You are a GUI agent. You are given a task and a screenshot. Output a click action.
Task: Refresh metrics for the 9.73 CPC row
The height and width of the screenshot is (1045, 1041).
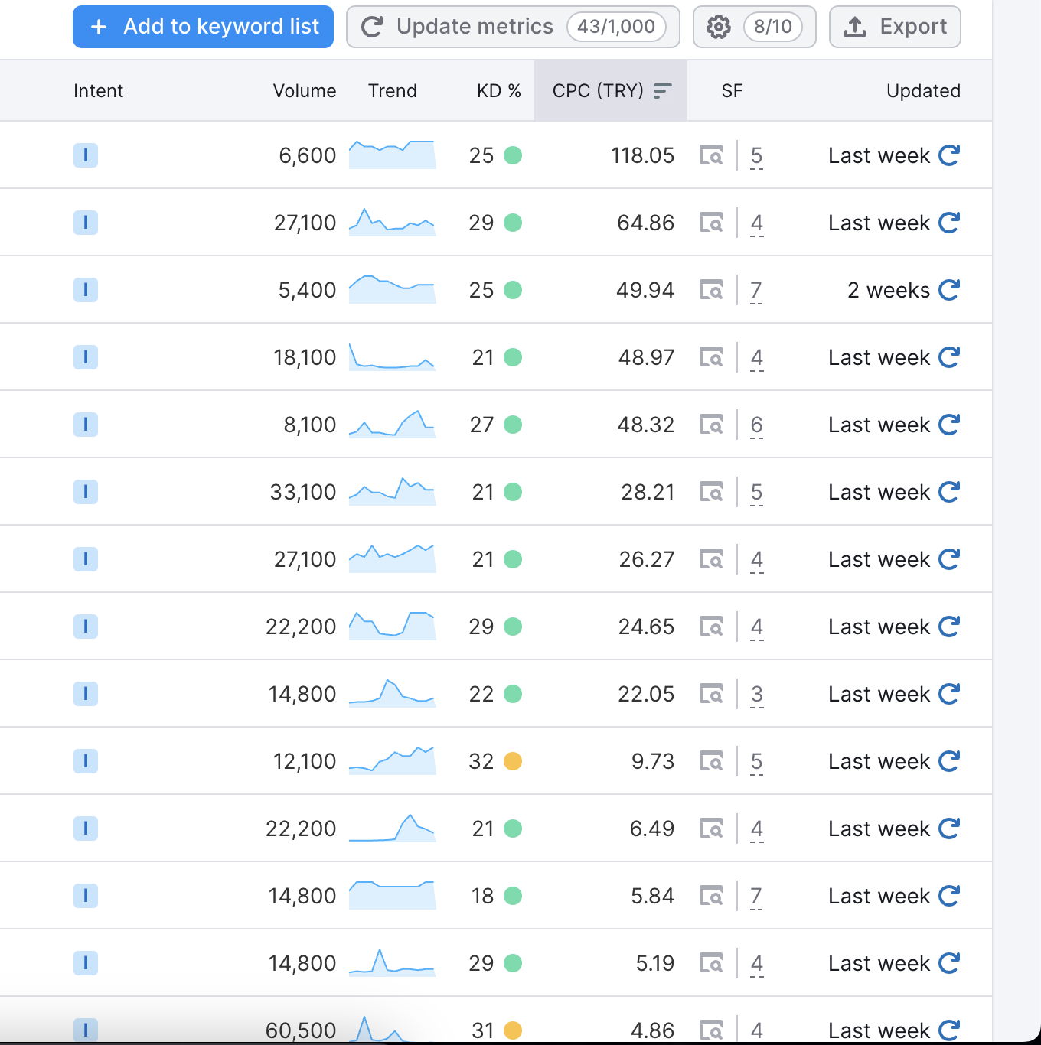pyautogui.click(x=949, y=761)
